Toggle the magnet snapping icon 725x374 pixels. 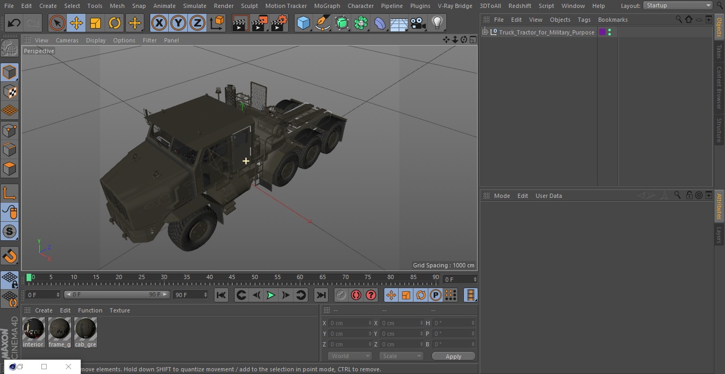10,256
